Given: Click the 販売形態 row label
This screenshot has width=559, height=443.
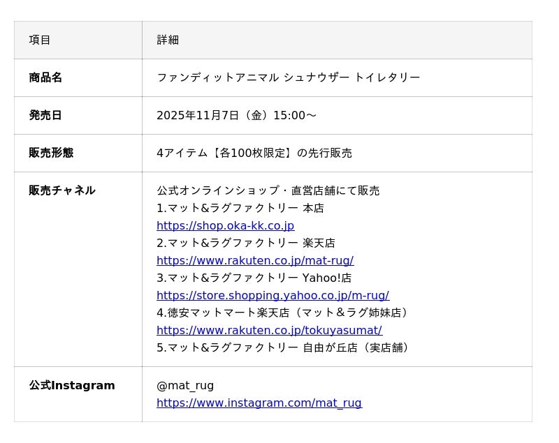Looking at the screenshot, I should click(51, 153).
